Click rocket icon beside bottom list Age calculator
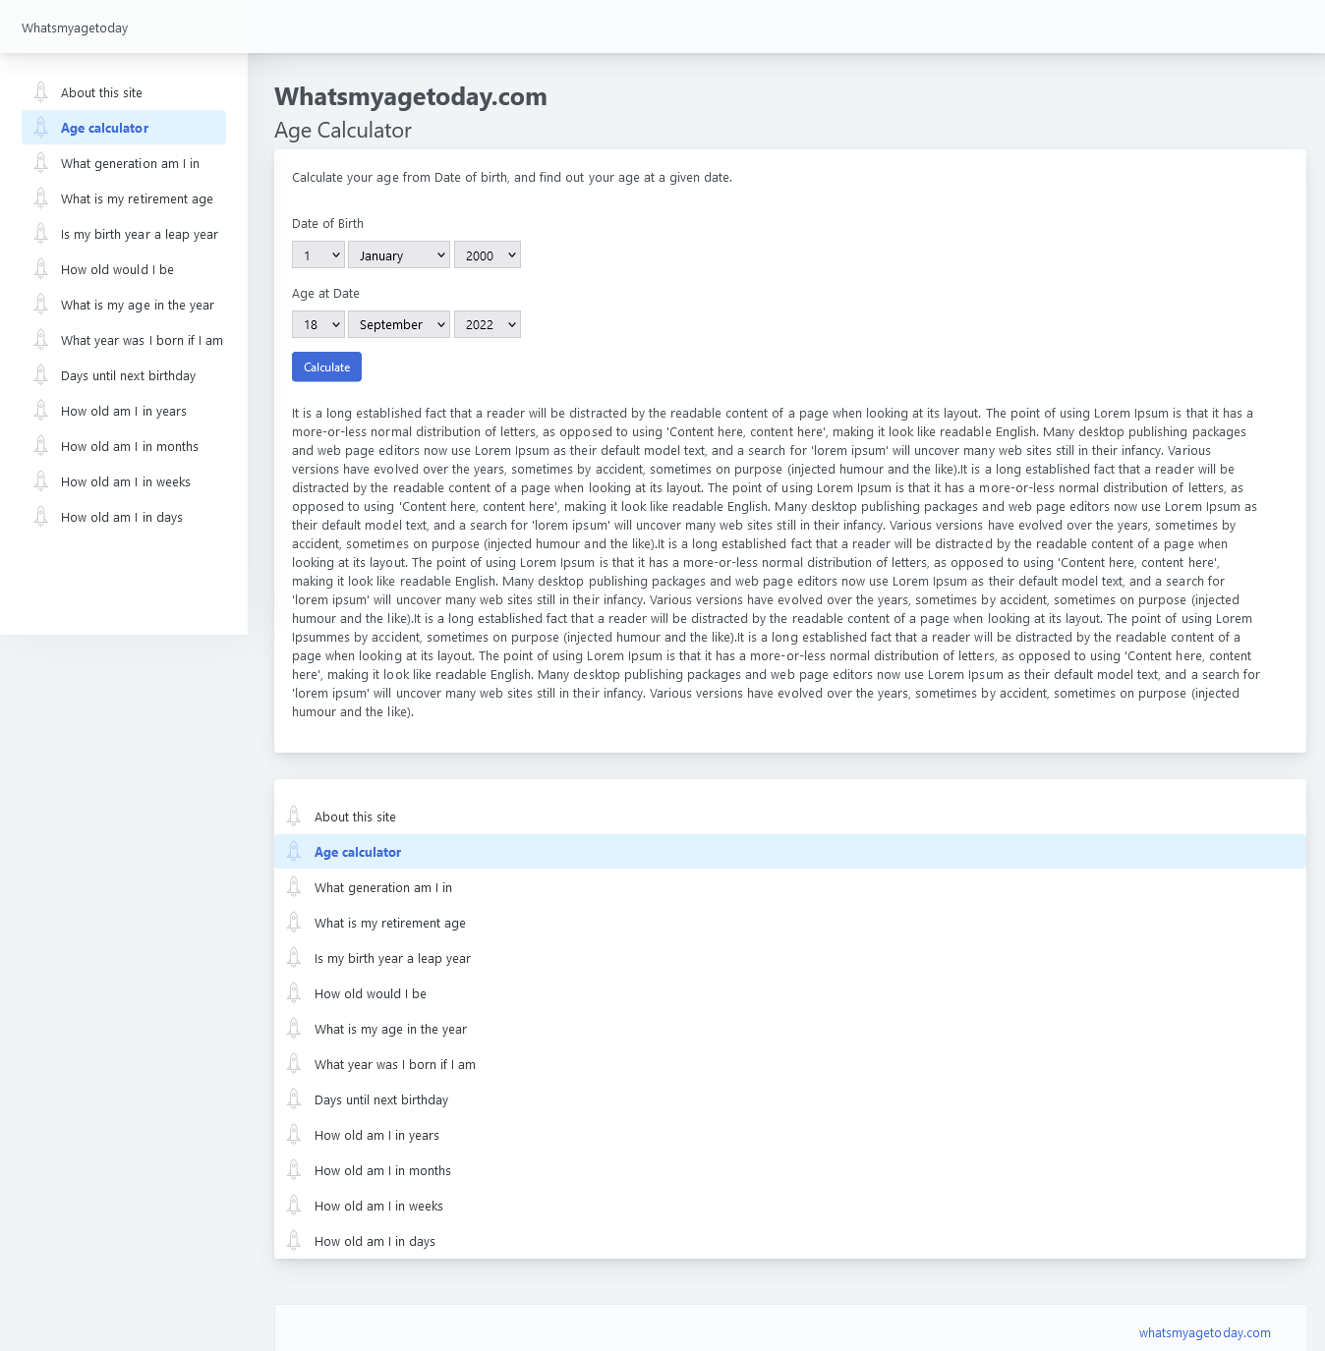This screenshot has height=1351, width=1325. click(x=294, y=852)
